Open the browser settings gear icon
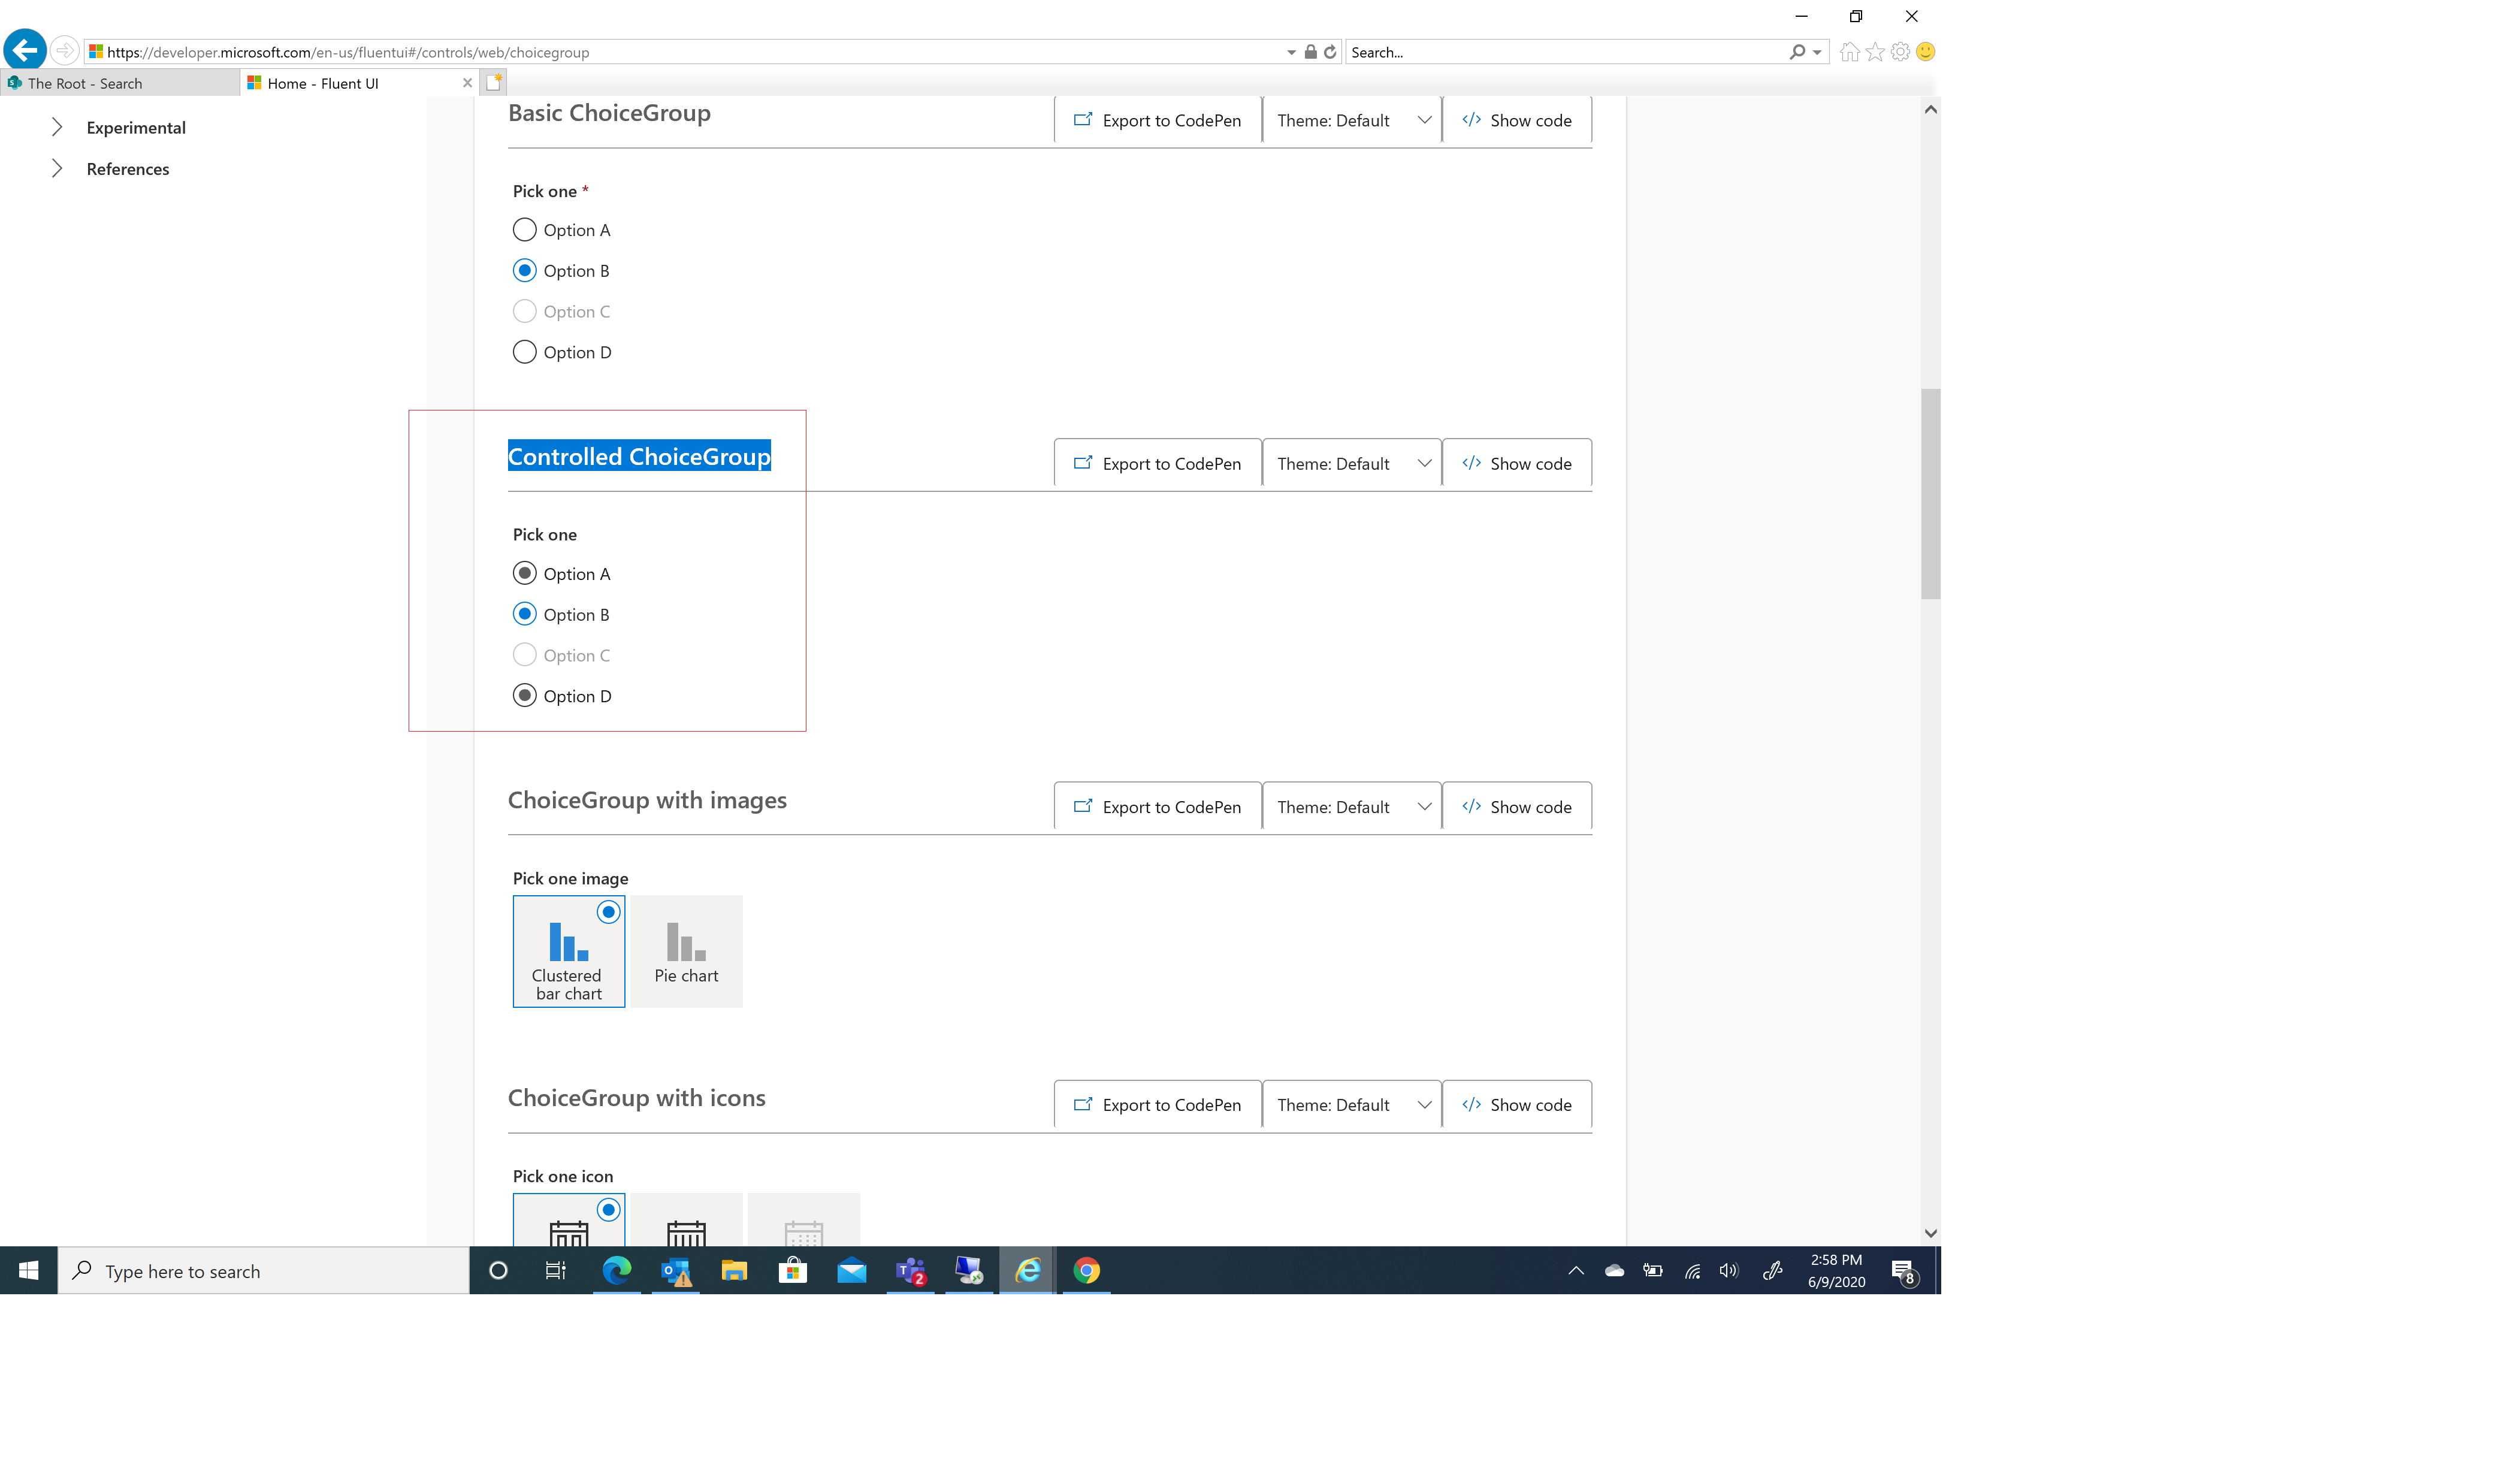 point(1899,51)
